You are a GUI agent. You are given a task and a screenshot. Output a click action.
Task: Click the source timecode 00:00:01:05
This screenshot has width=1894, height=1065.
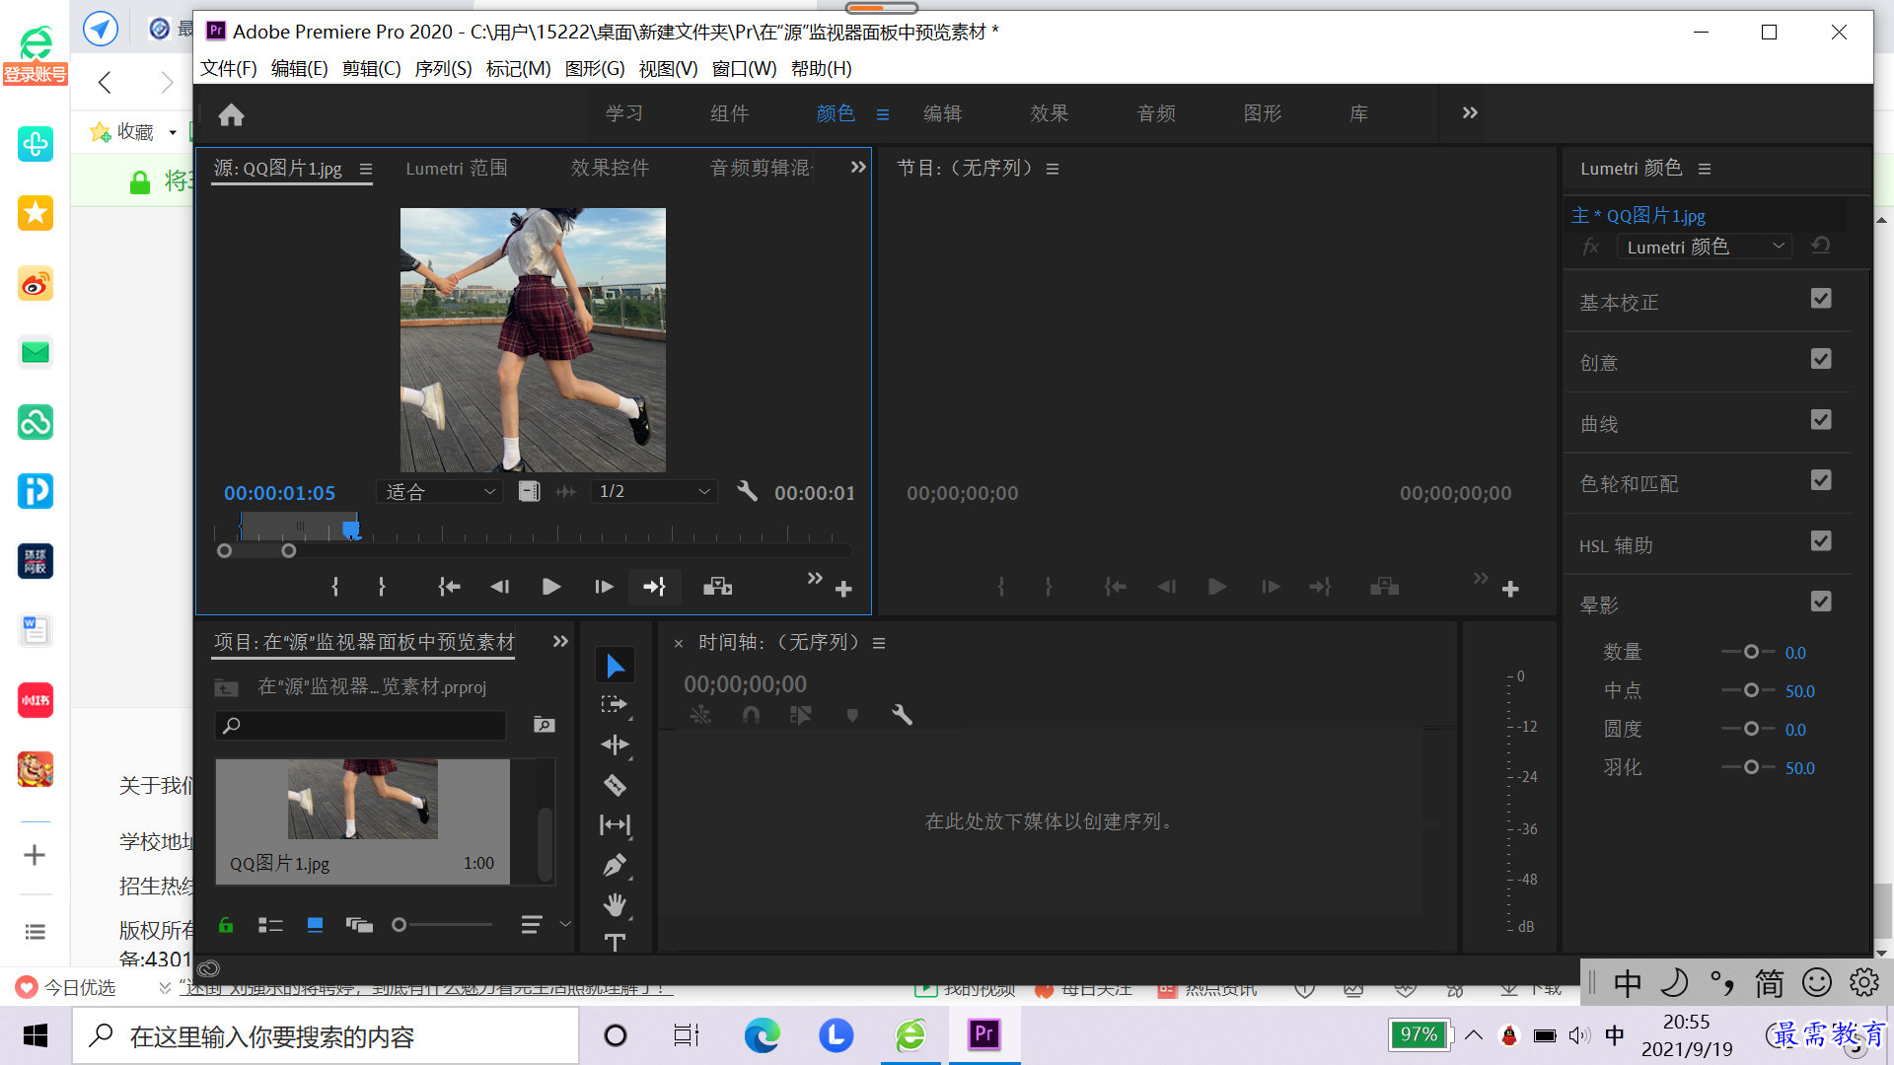(279, 493)
